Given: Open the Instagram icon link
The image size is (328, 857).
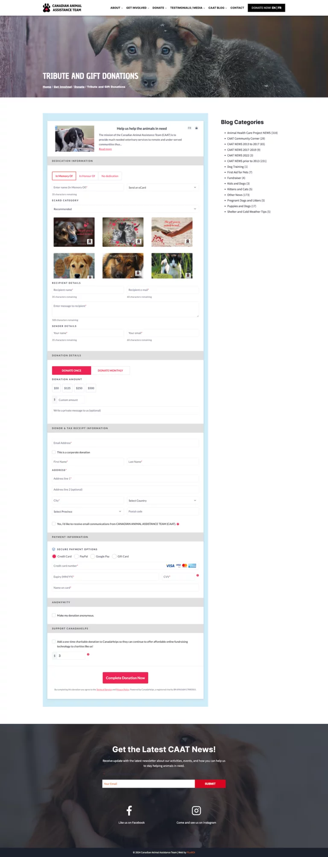Looking at the screenshot, I should pos(196,810).
